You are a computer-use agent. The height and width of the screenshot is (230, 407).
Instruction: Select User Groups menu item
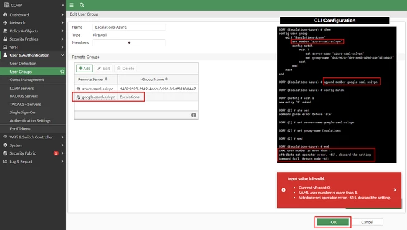point(21,72)
